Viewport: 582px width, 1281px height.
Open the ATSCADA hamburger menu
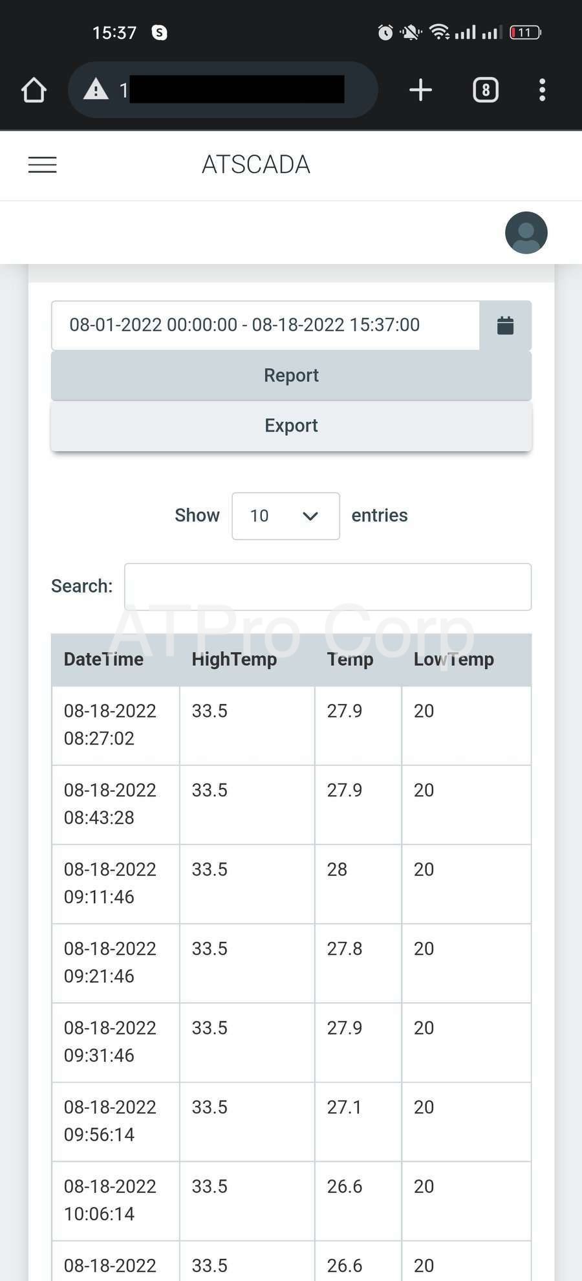(x=43, y=165)
